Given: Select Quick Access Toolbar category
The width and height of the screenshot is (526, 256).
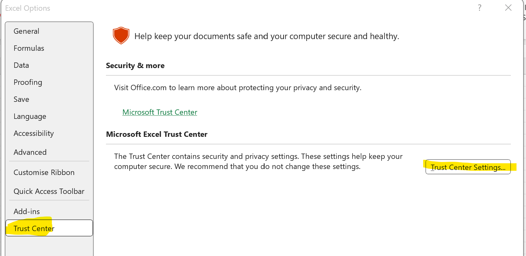Looking at the screenshot, I should point(49,191).
